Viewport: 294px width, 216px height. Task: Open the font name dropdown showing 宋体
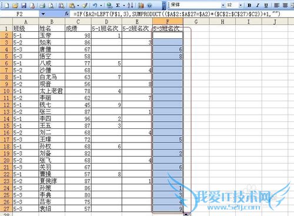click(x=223, y=5)
